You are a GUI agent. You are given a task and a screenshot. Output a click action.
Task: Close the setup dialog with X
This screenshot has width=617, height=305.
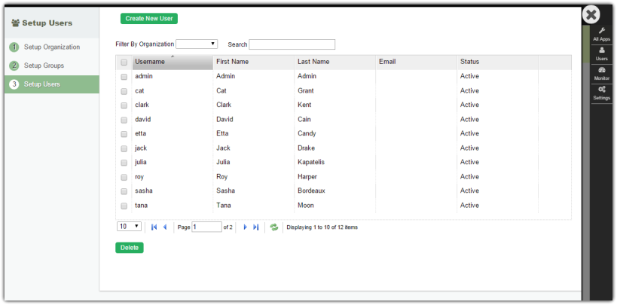[592, 15]
